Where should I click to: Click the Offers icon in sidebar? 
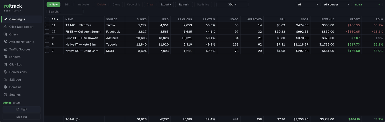pos(5,34)
